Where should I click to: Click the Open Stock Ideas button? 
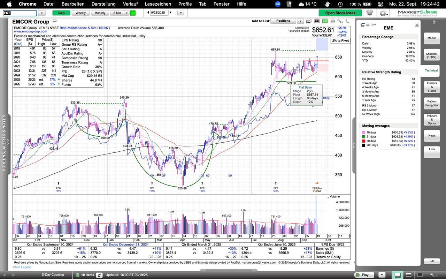click(340, 13)
